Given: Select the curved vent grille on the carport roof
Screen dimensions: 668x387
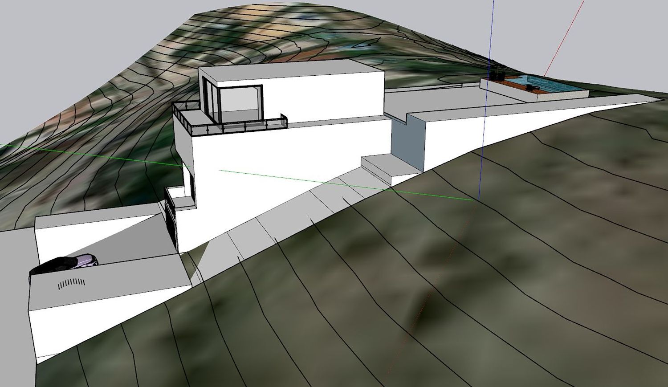Looking at the screenshot, I should click(71, 283).
